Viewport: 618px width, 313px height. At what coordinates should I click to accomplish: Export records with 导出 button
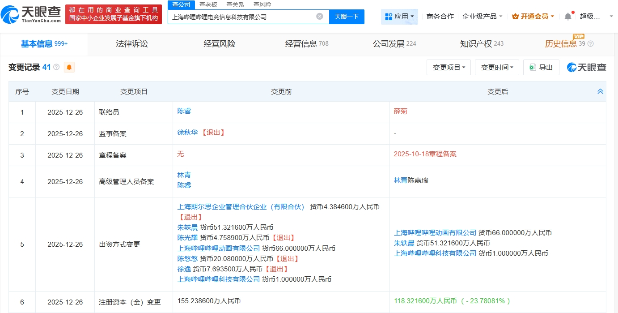[x=541, y=68]
